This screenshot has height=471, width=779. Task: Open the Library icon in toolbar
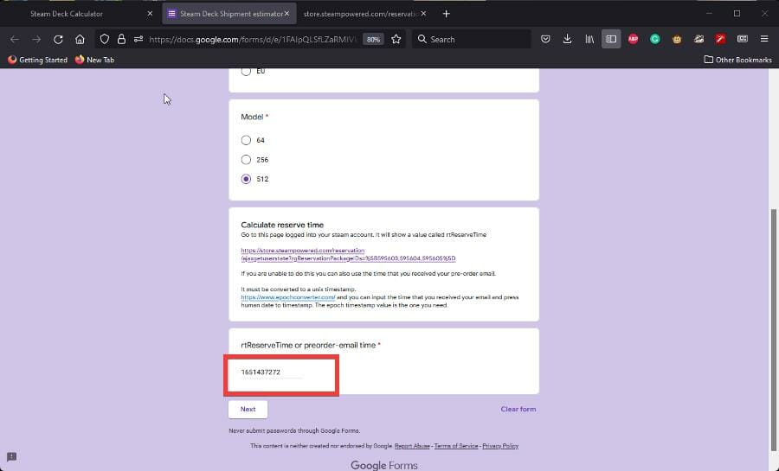pos(589,39)
